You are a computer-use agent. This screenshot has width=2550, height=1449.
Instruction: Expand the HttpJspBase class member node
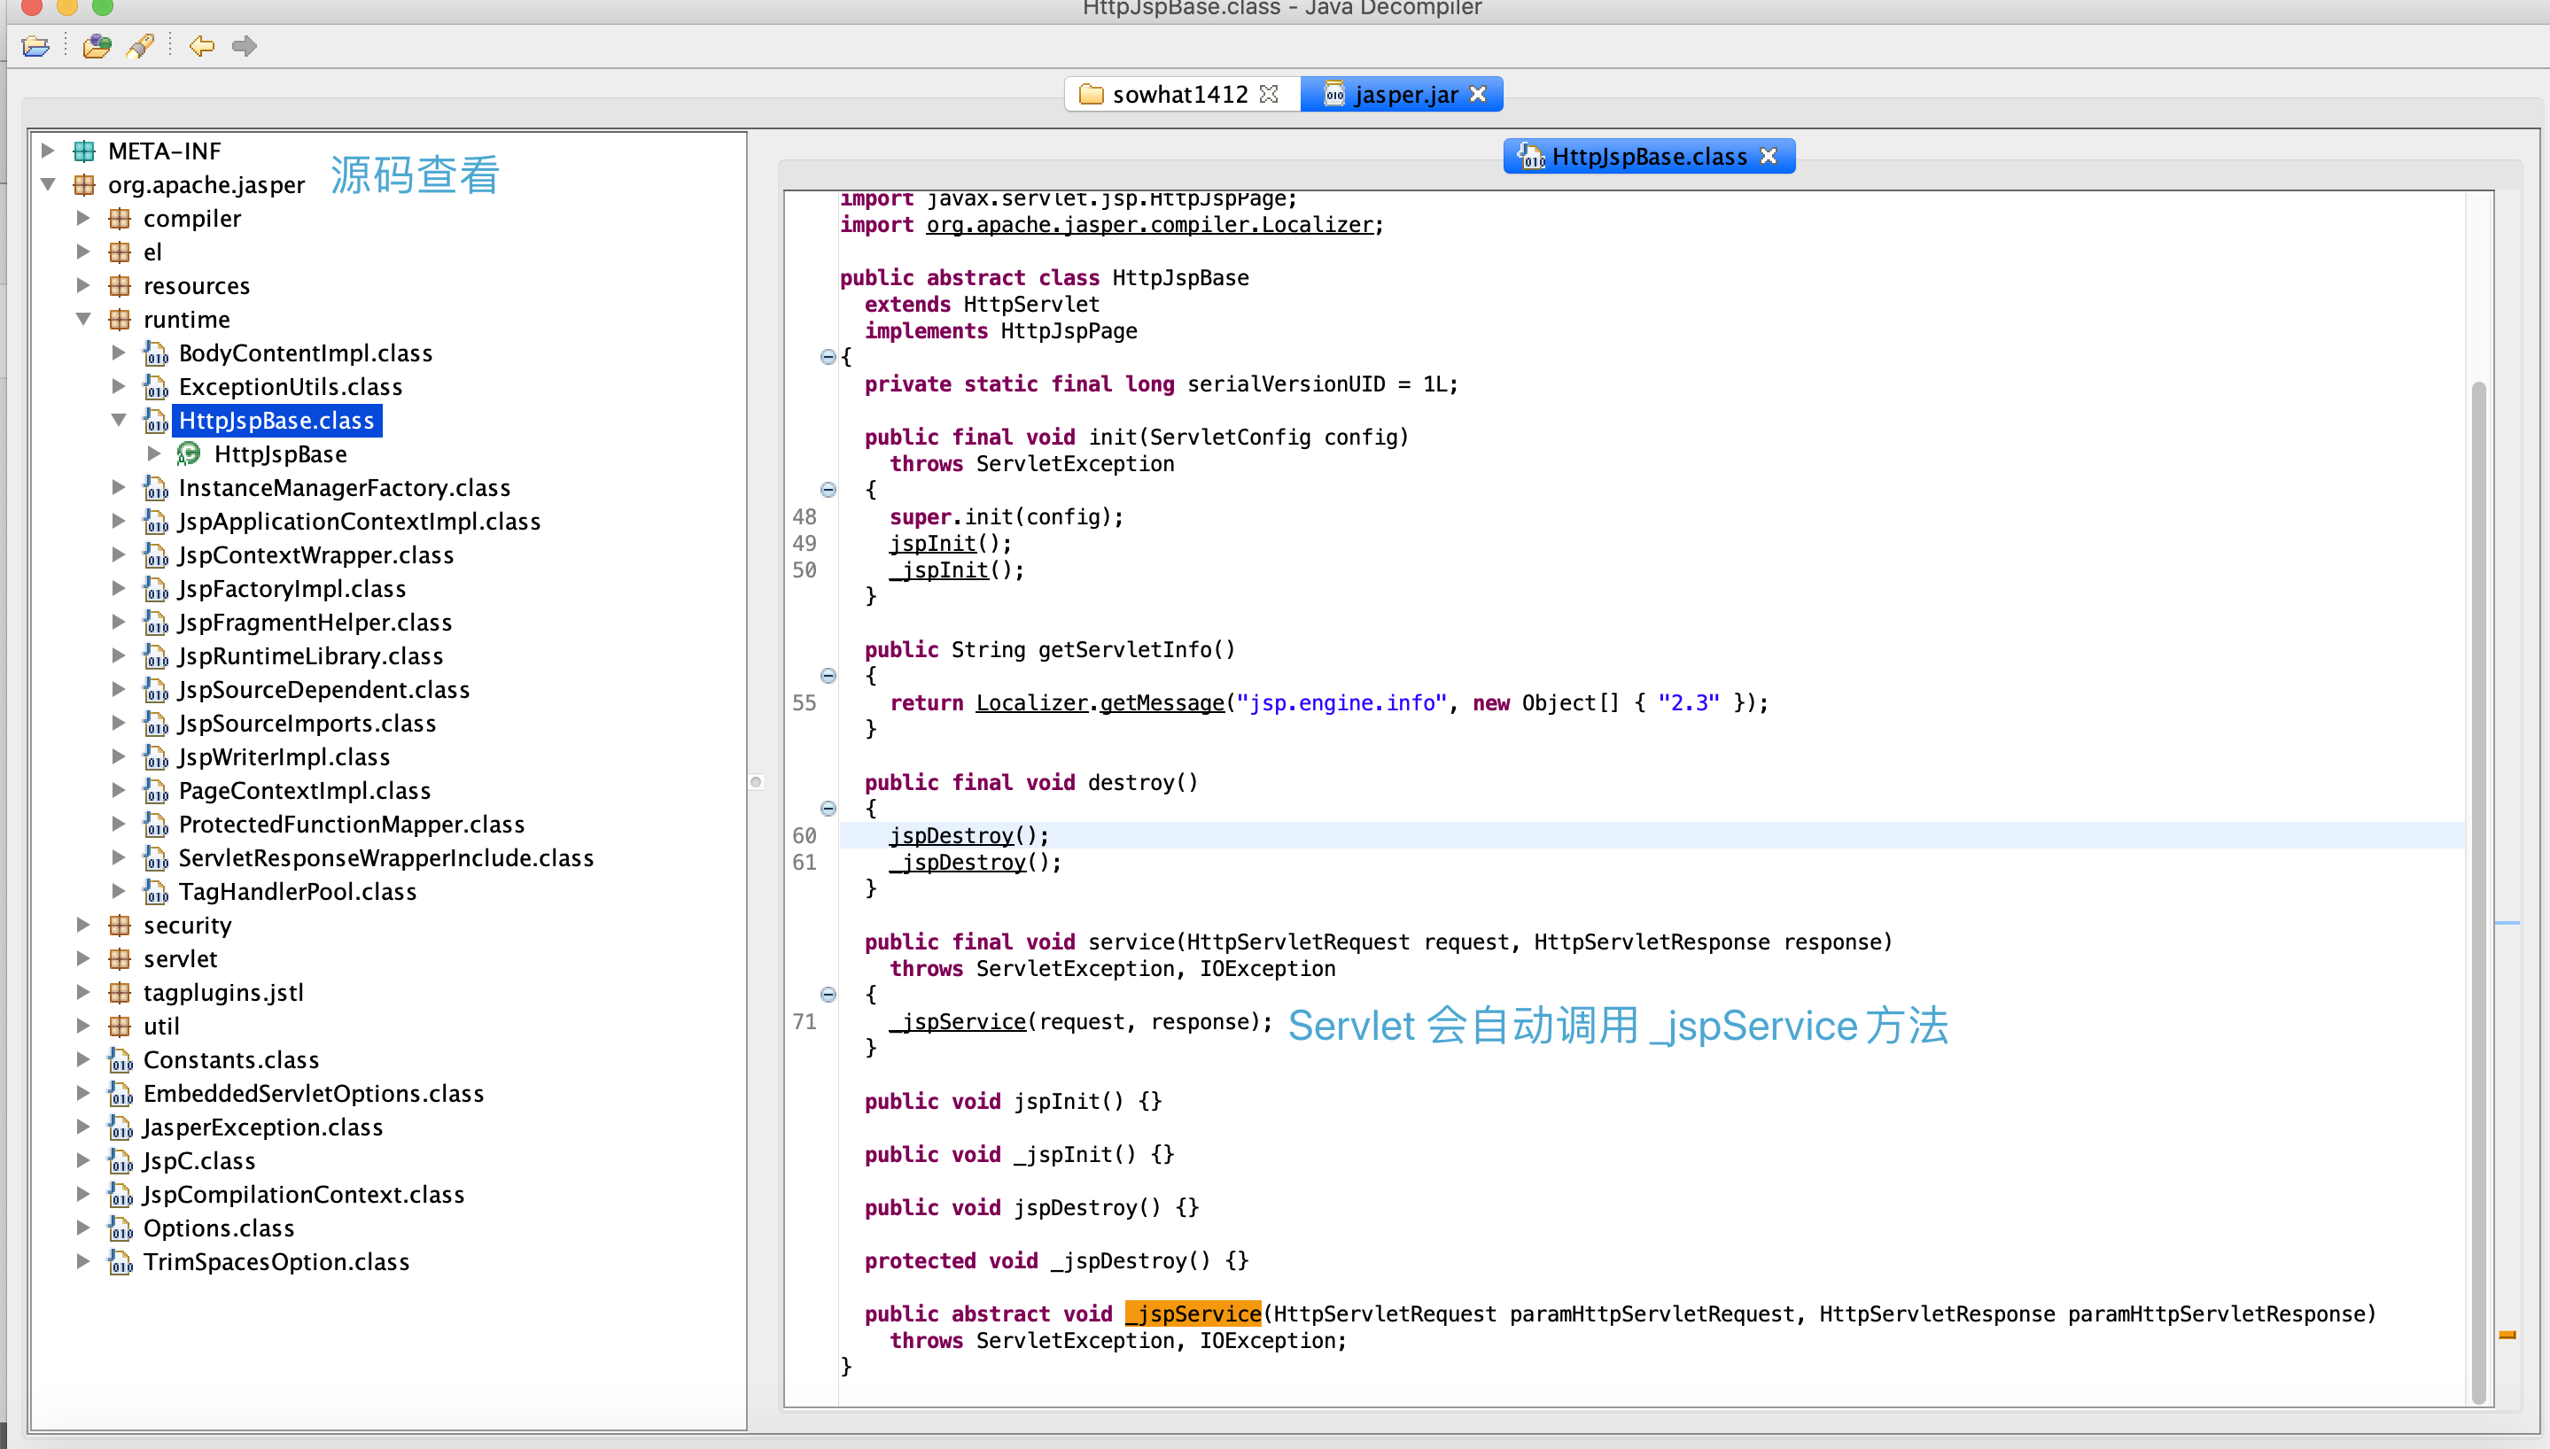(x=154, y=453)
